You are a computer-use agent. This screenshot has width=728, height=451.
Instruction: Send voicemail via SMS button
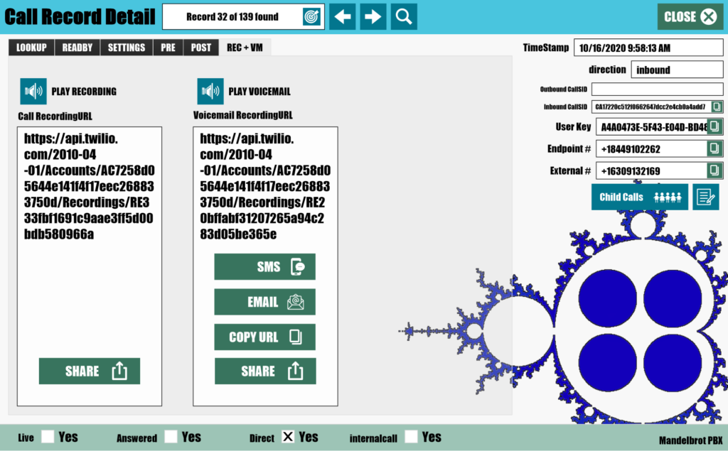264,267
